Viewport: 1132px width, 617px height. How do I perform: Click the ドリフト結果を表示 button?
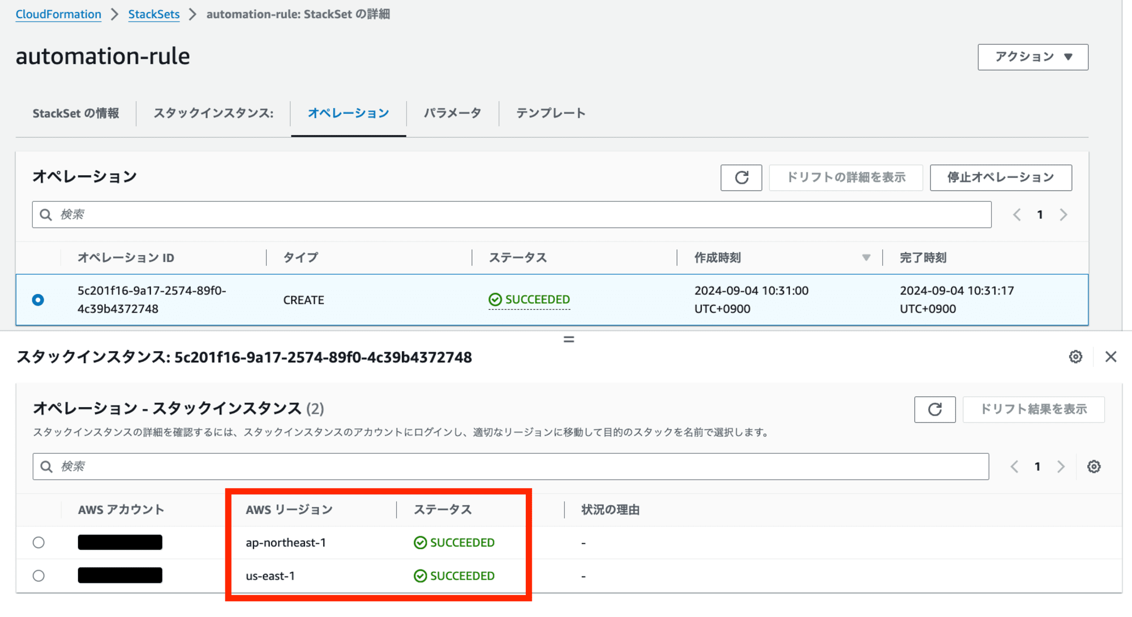point(1033,409)
